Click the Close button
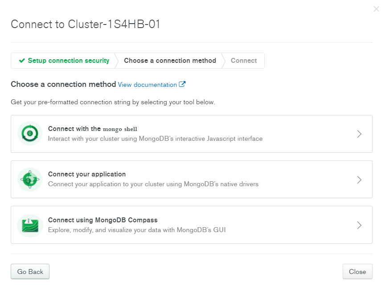381x286 pixels. tap(357, 271)
